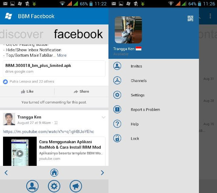Image resolution: width=217 pixels, height=193 pixels.
Task: Like the post with the Like button
Action: click(x=27, y=92)
